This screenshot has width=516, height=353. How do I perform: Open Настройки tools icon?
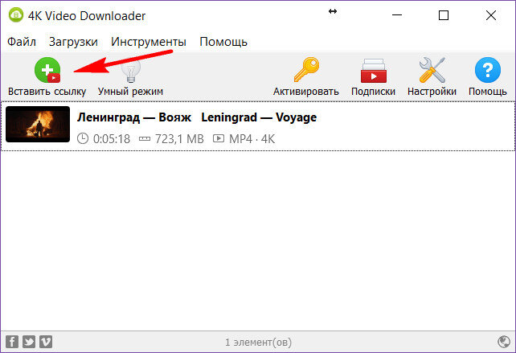[432, 70]
